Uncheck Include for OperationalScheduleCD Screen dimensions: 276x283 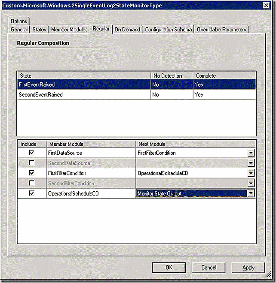pyautogui.click(x=32, y=193)
